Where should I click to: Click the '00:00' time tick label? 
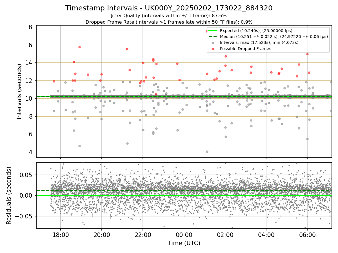tap(184, 234)
